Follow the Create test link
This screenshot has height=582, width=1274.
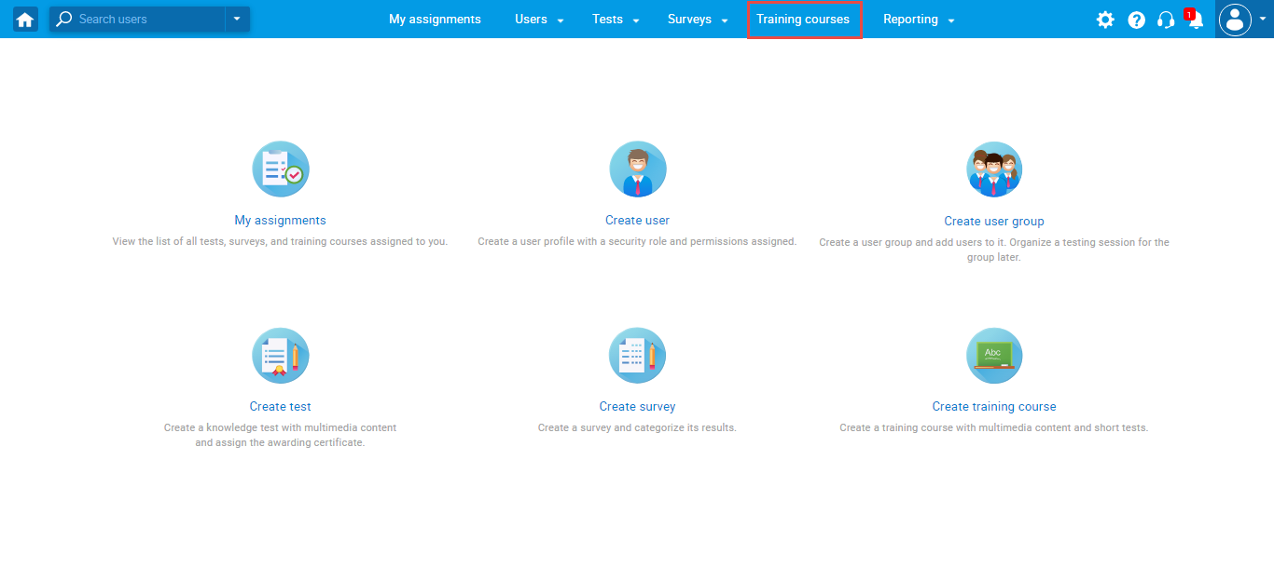click(281, 407)
